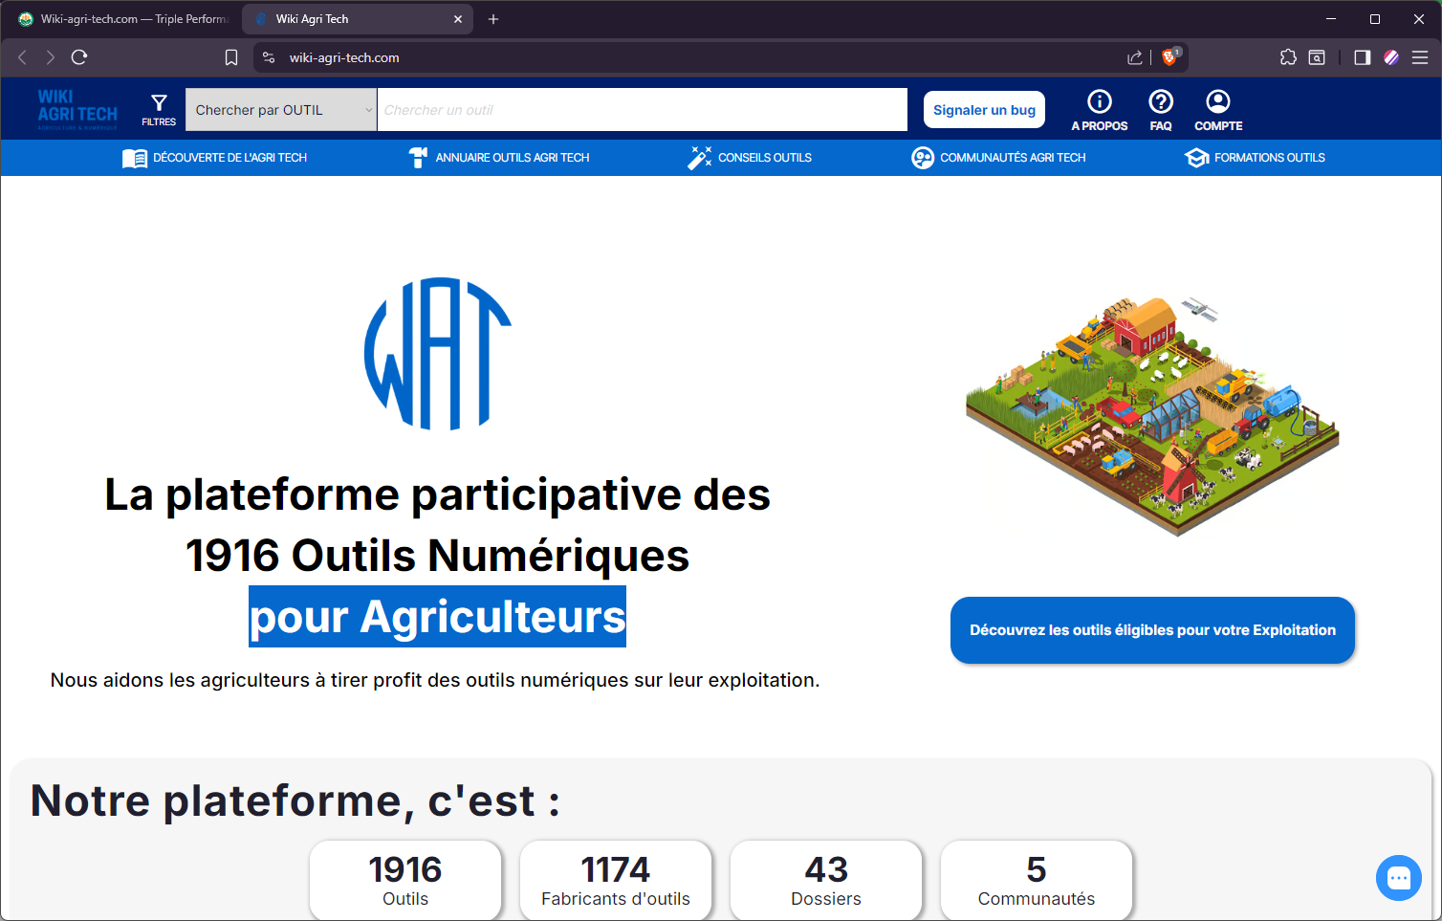Image resolution: width=1442 pixels, height=921 pixels.
Task: Click the A Propos info icon
Action: pos(1100,101)
